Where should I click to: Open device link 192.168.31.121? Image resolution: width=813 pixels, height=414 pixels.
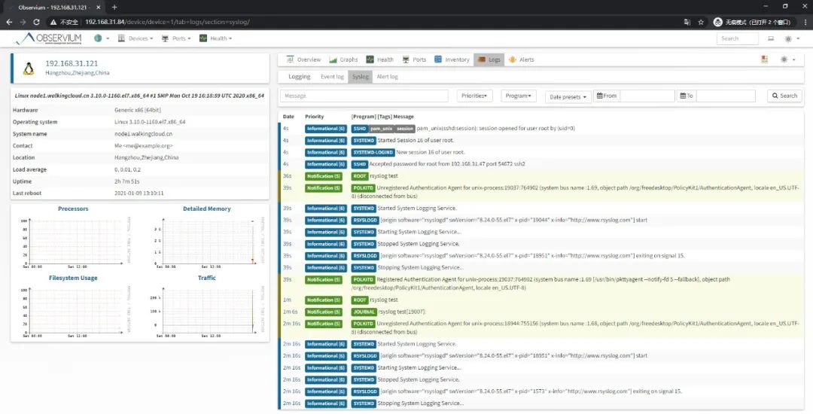tap(72, 63)
